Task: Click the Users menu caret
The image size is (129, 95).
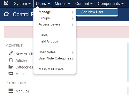Action: click(x=49, y=4)
